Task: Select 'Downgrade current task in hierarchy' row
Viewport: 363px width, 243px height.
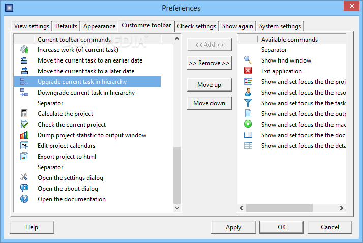Action: [x=87, y=93]
